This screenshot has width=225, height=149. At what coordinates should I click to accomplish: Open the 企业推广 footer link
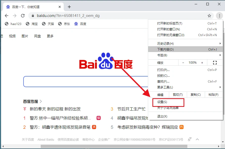(x=104, y=140)
